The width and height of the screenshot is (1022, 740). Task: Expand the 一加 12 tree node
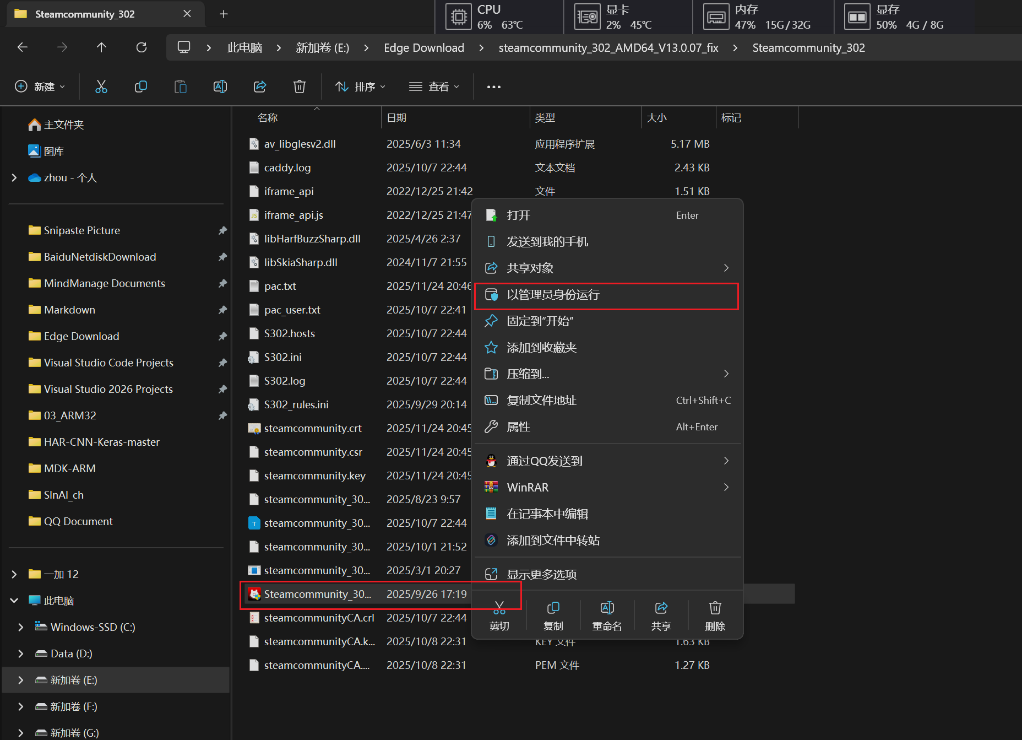(x=14, y=574)
